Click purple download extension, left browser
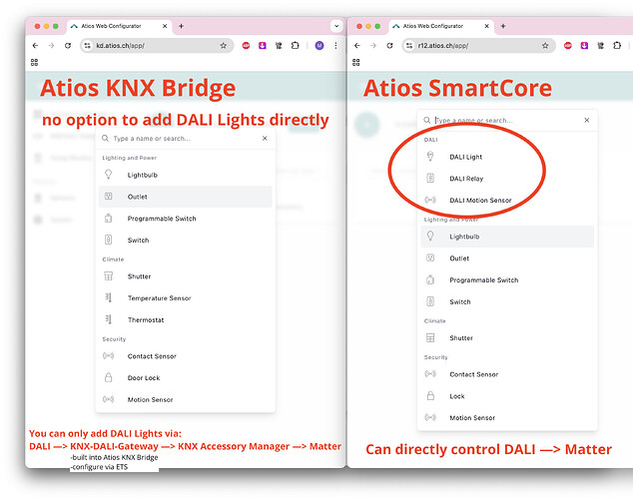The height and width of the screenshot is (499, 633). 263,46
